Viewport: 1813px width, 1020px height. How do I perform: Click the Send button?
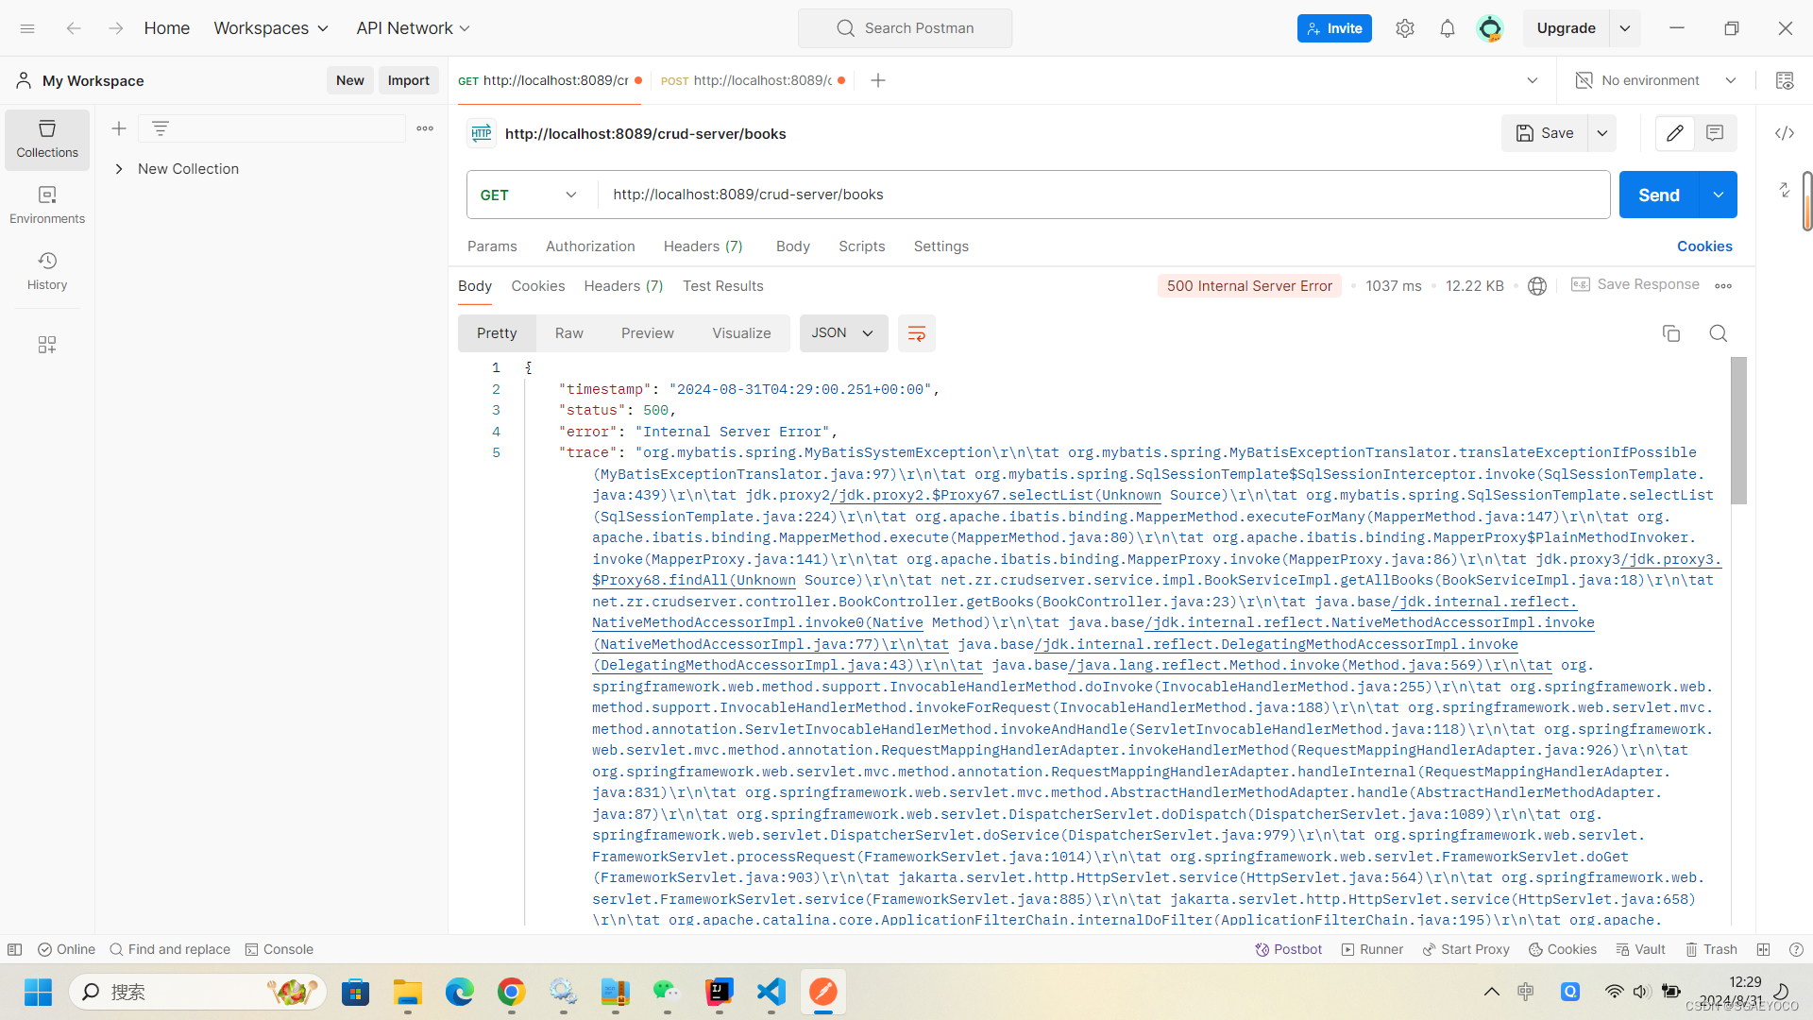[1658, 195]
